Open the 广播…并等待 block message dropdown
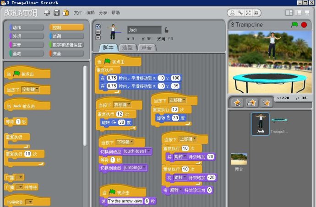The image size is (316, 207). [x=20, y=187]
